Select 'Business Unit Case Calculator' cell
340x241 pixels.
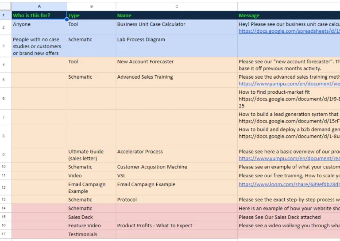point(177,27)
